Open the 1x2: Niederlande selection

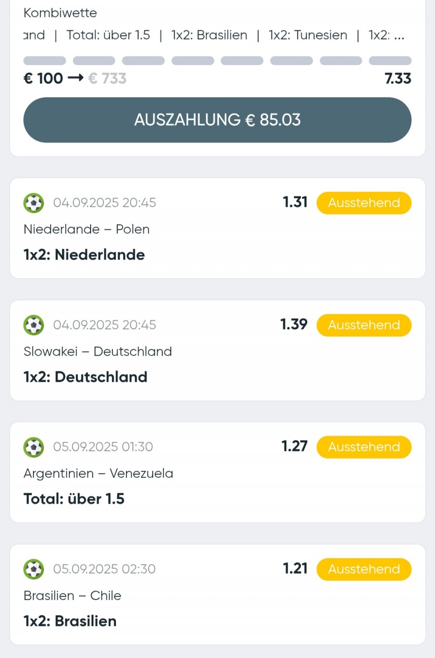[84, 255]
